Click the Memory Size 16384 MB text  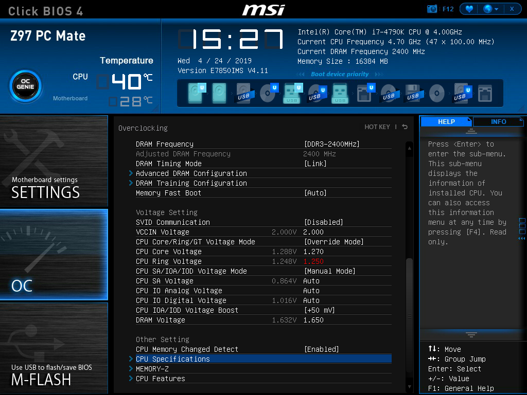click(342, 62)
